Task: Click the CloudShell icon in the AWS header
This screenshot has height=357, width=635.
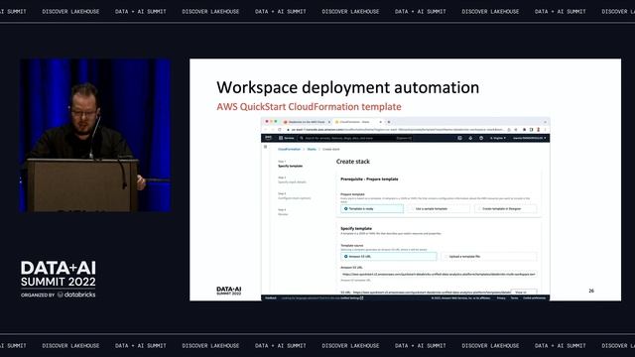Action: pos(459,138)
